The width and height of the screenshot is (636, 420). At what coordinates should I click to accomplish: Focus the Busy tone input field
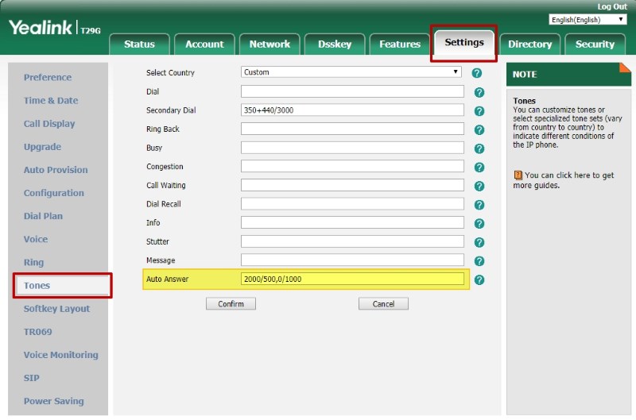click(352, 148)
